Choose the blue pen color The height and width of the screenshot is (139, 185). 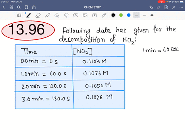click(129, 15)
